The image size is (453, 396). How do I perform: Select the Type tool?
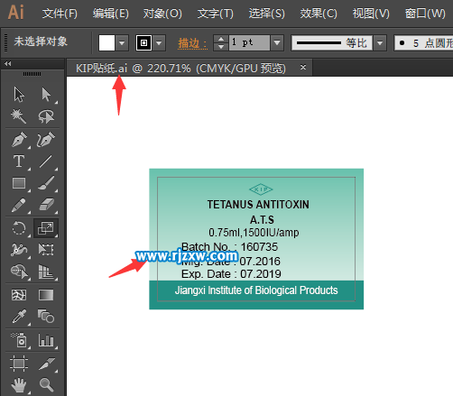point(19,161)
